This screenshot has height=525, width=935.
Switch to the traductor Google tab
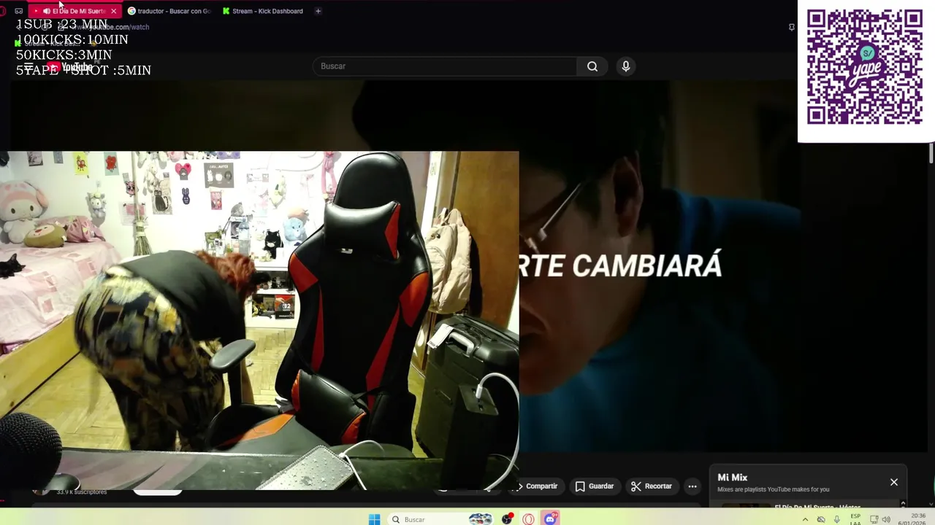169,11
